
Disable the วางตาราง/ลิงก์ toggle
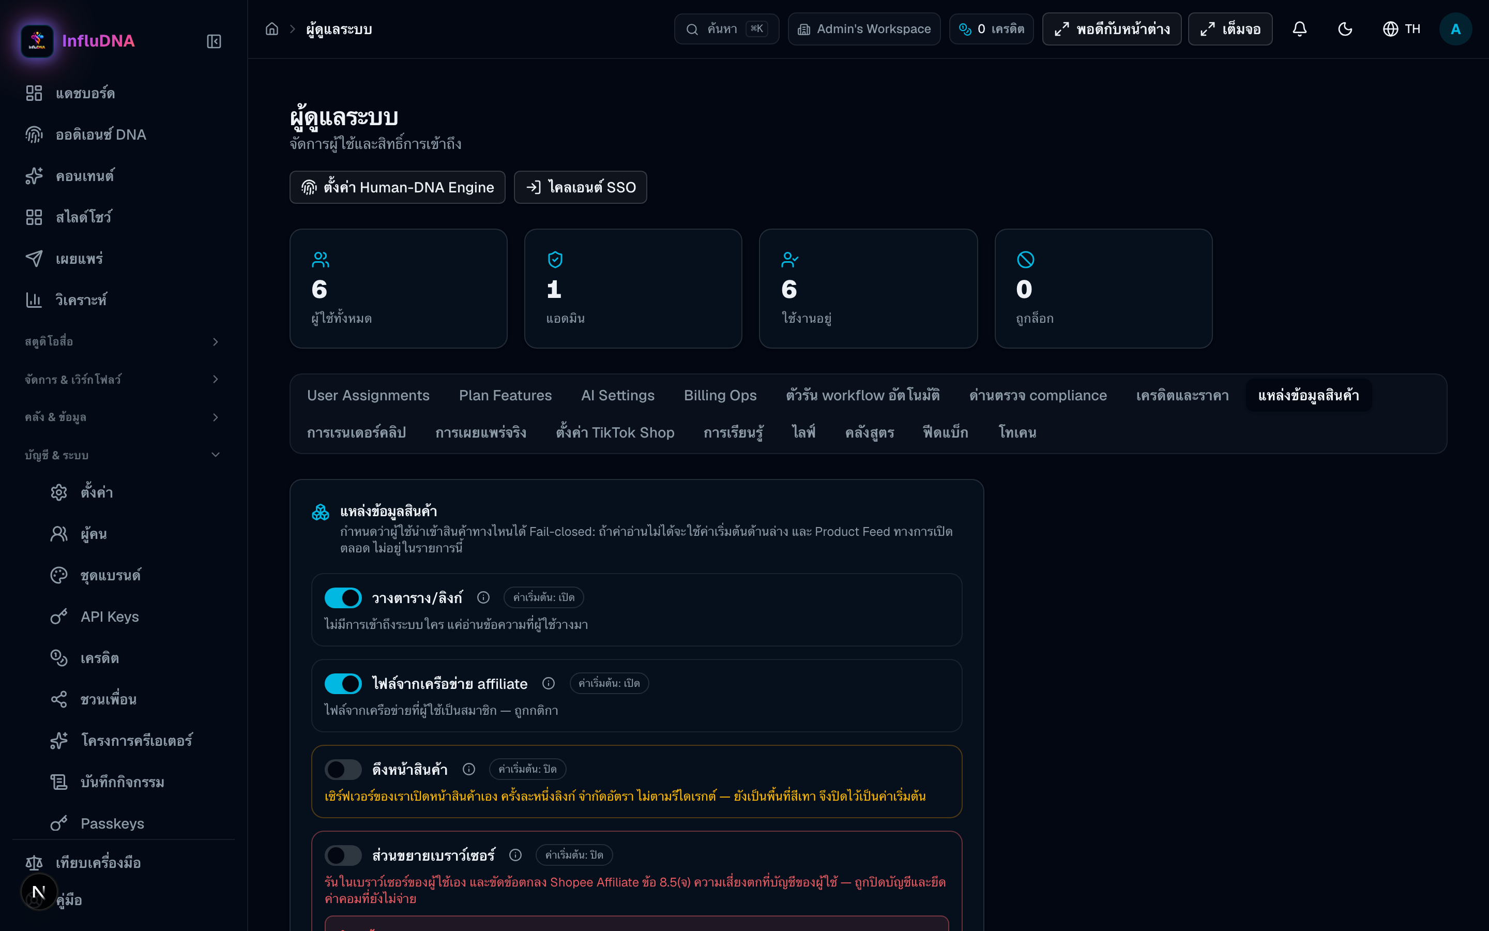[343, 597]
